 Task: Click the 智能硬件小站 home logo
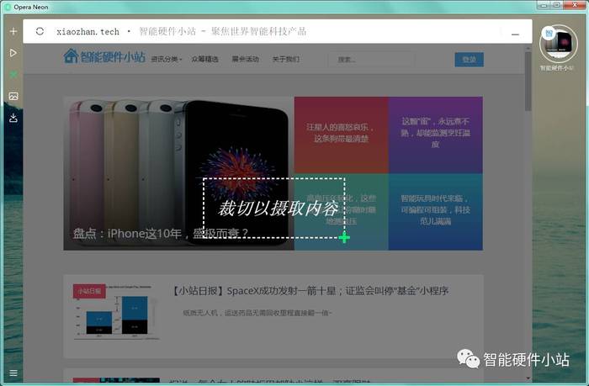[104, 56]
